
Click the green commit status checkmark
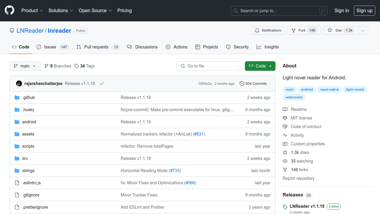[102, 84]
